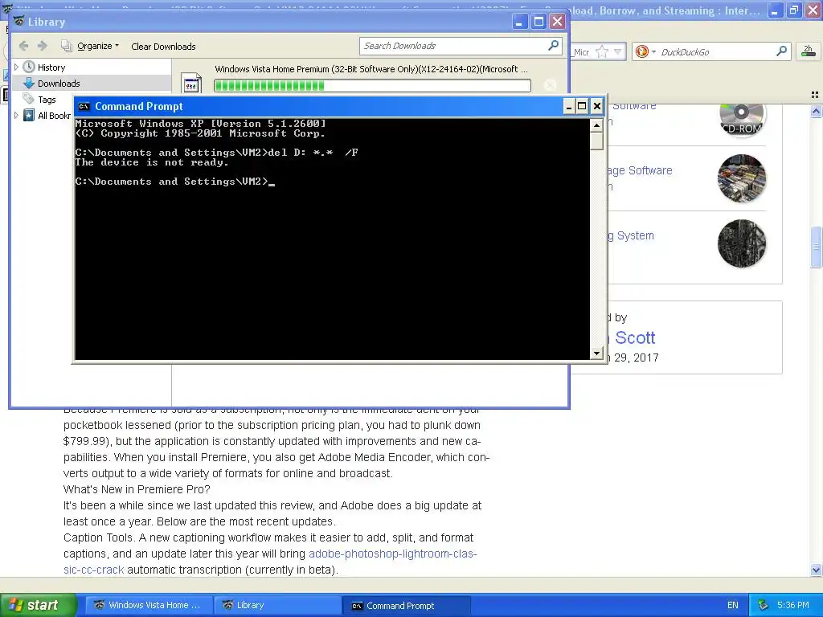Select Tags in Library sidebar

tap(47, 99)
